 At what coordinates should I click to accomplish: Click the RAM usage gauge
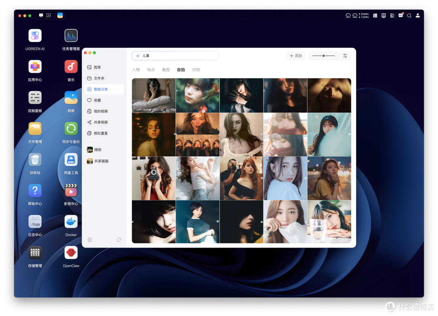[x=355, y=16]
